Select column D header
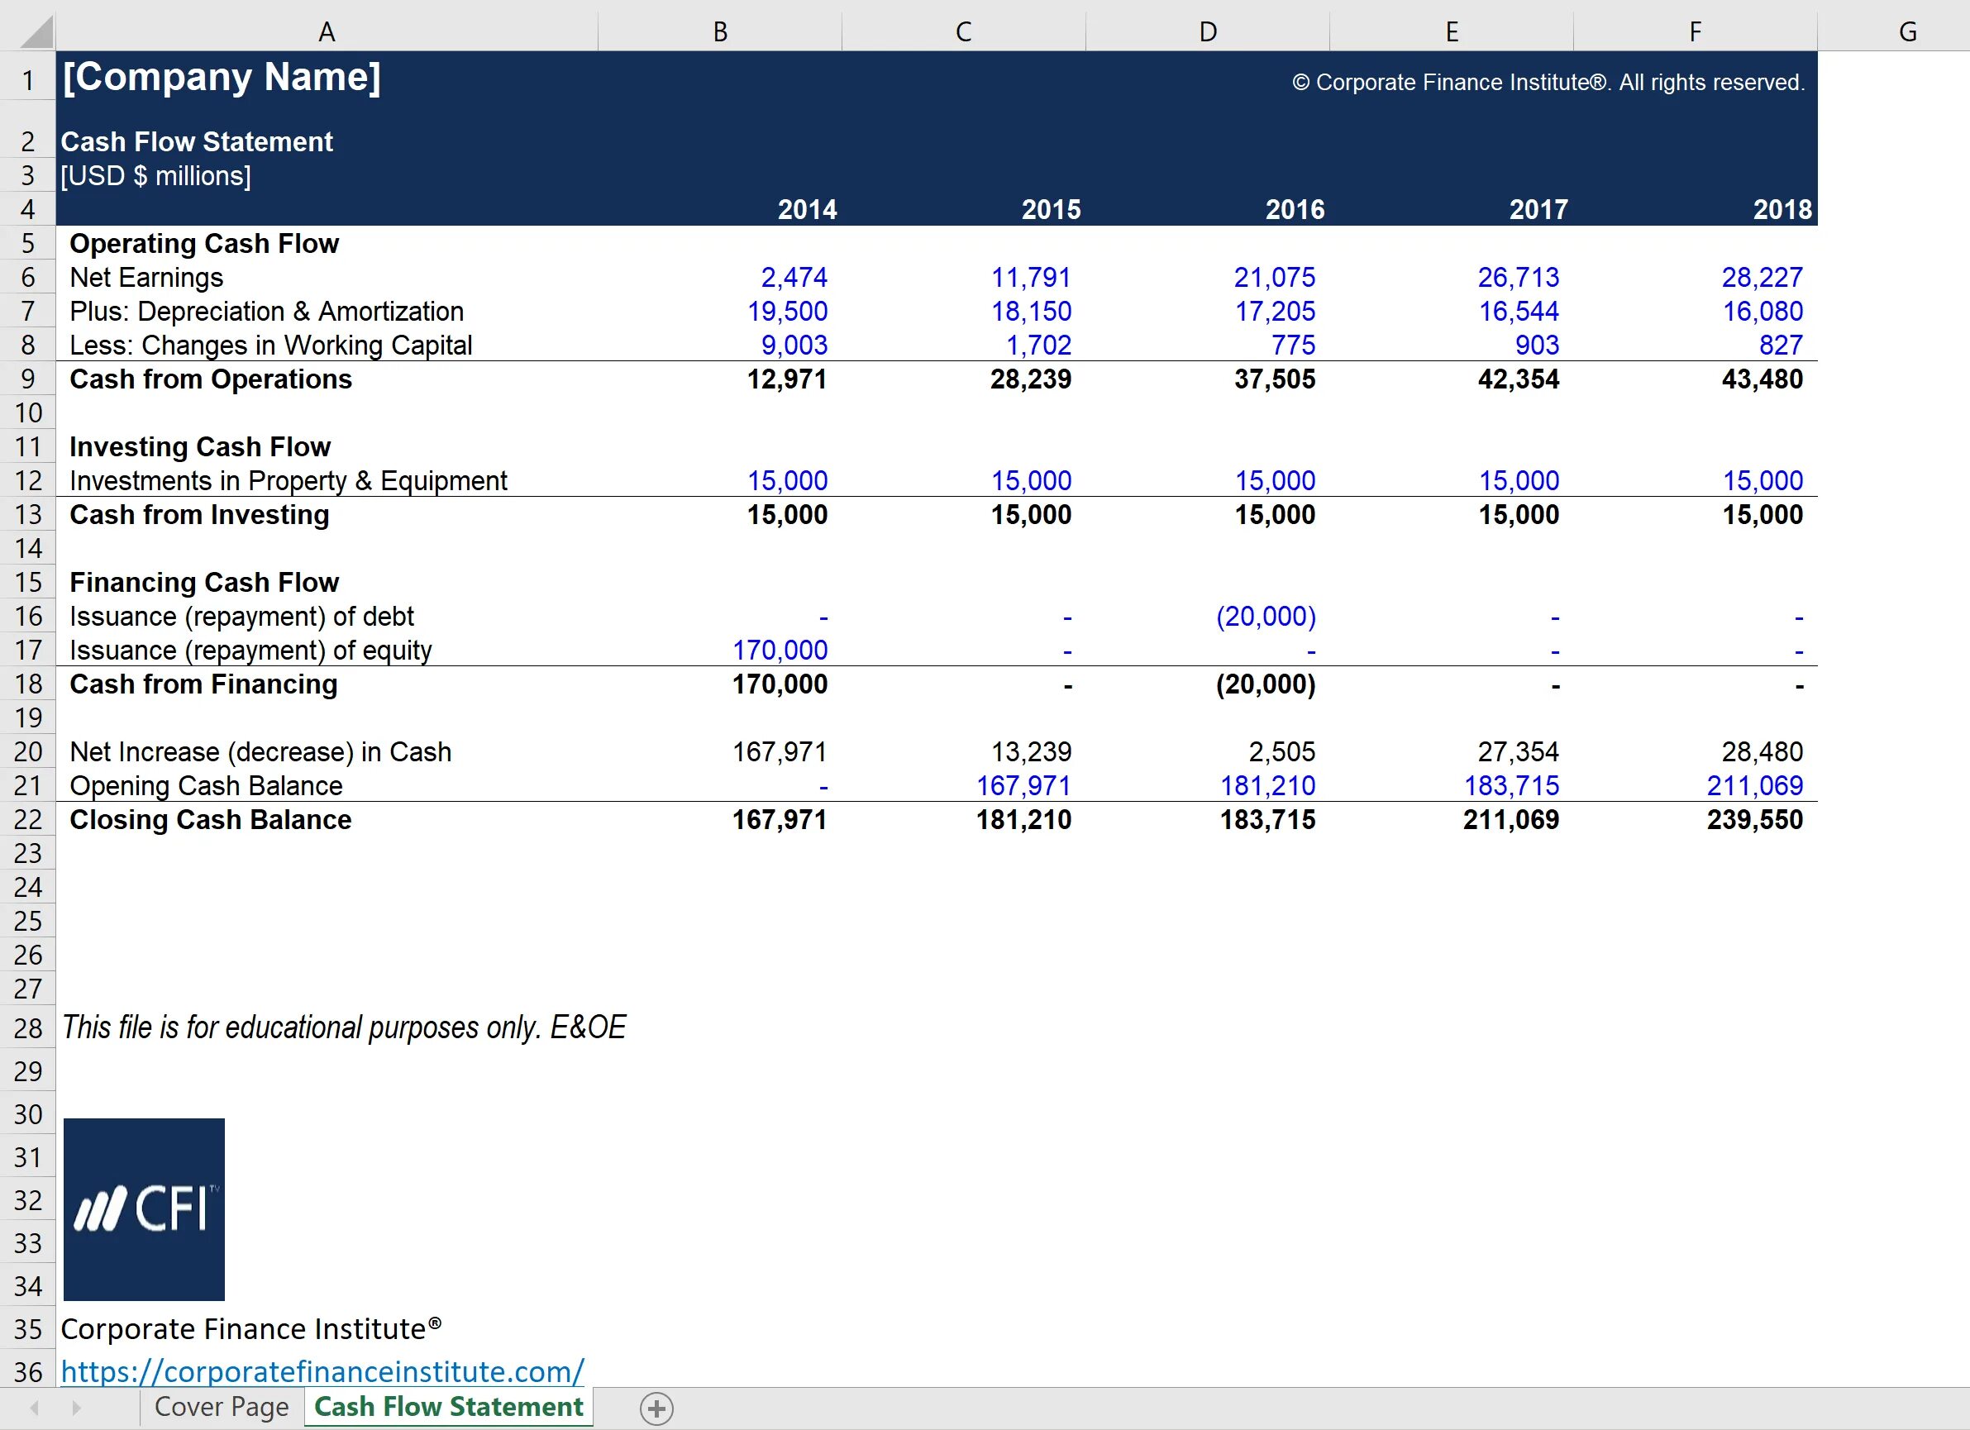Screen dimensions: 1970x1430 1207,32
